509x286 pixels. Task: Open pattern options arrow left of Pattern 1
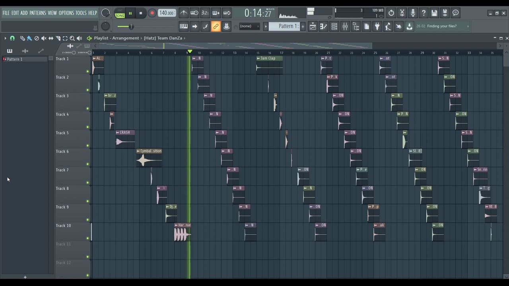(x=266, y=26)
